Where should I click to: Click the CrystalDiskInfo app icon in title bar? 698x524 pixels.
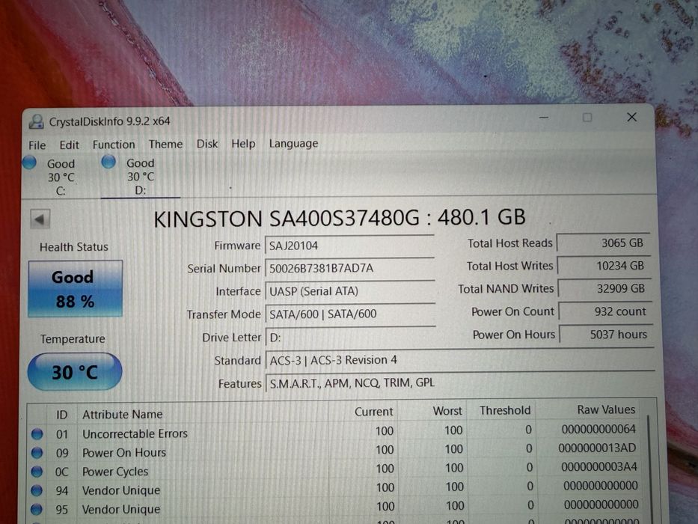[36, 121]
